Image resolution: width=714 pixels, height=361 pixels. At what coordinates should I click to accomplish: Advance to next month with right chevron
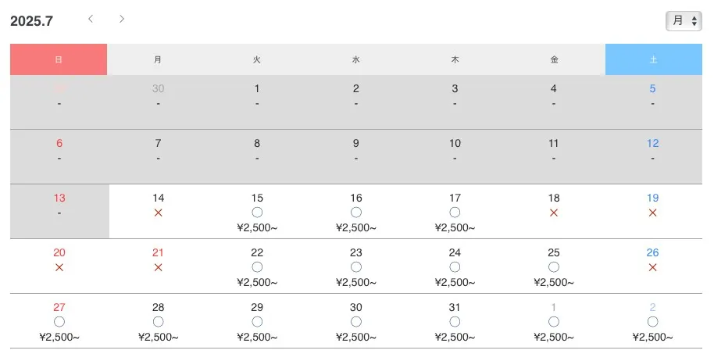tap(122, 19)
